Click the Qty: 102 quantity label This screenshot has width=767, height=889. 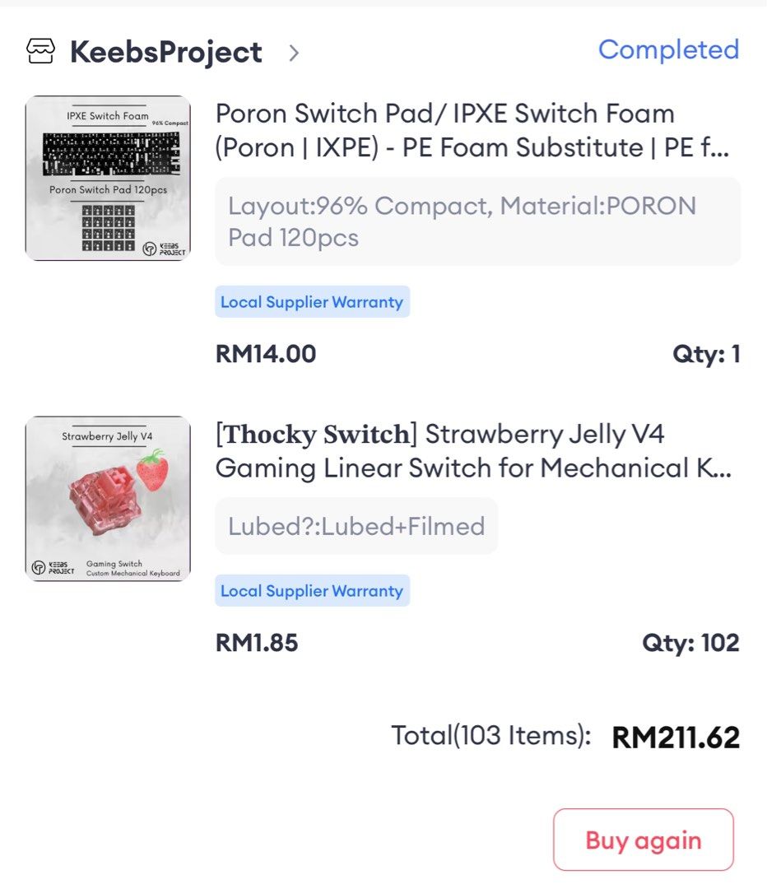pyautogui.click(x=693, y=642)
